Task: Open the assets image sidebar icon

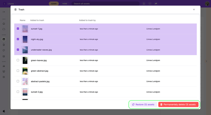Action: 4,39
